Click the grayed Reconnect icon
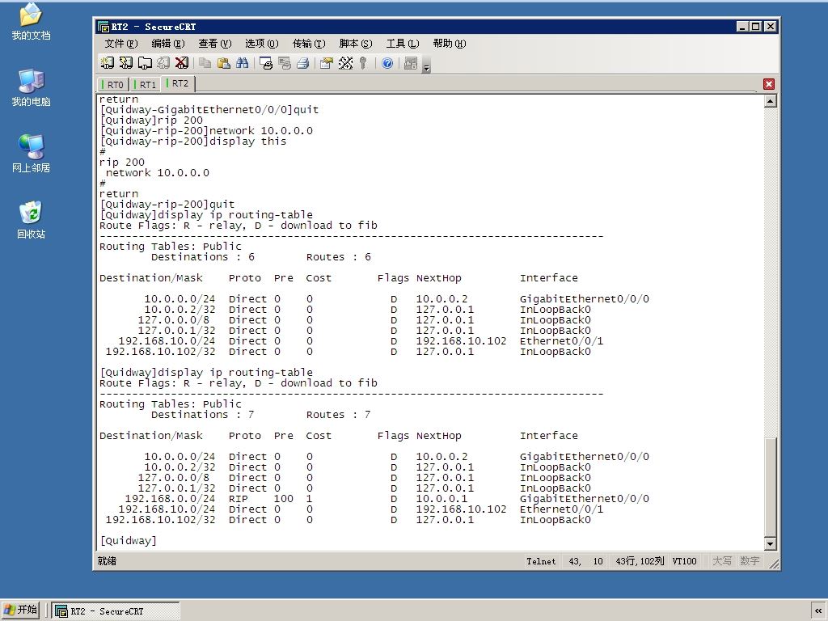 (163, 63)
